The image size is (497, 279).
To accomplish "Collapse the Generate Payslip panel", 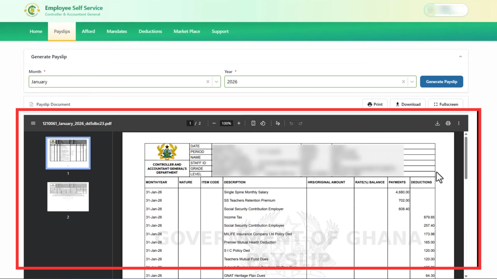I will (x=461, y=57).
